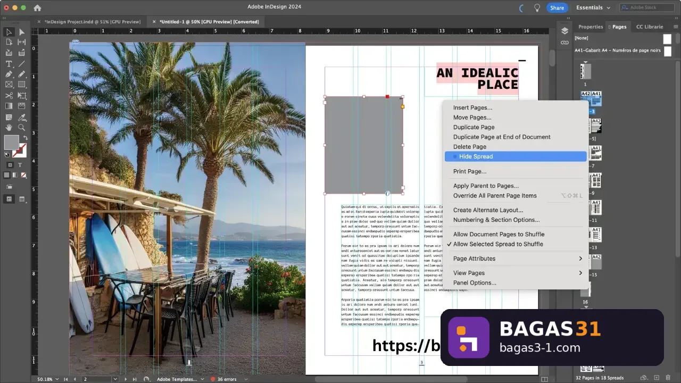The width and height of the screenshot is (681, 383).
Task: Swap fill and stroke colors
Action: pyautogui.click(x=25, y=138)
